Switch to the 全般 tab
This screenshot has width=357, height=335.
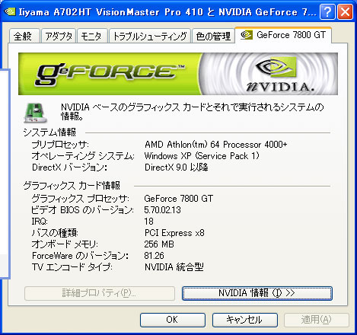24,36
